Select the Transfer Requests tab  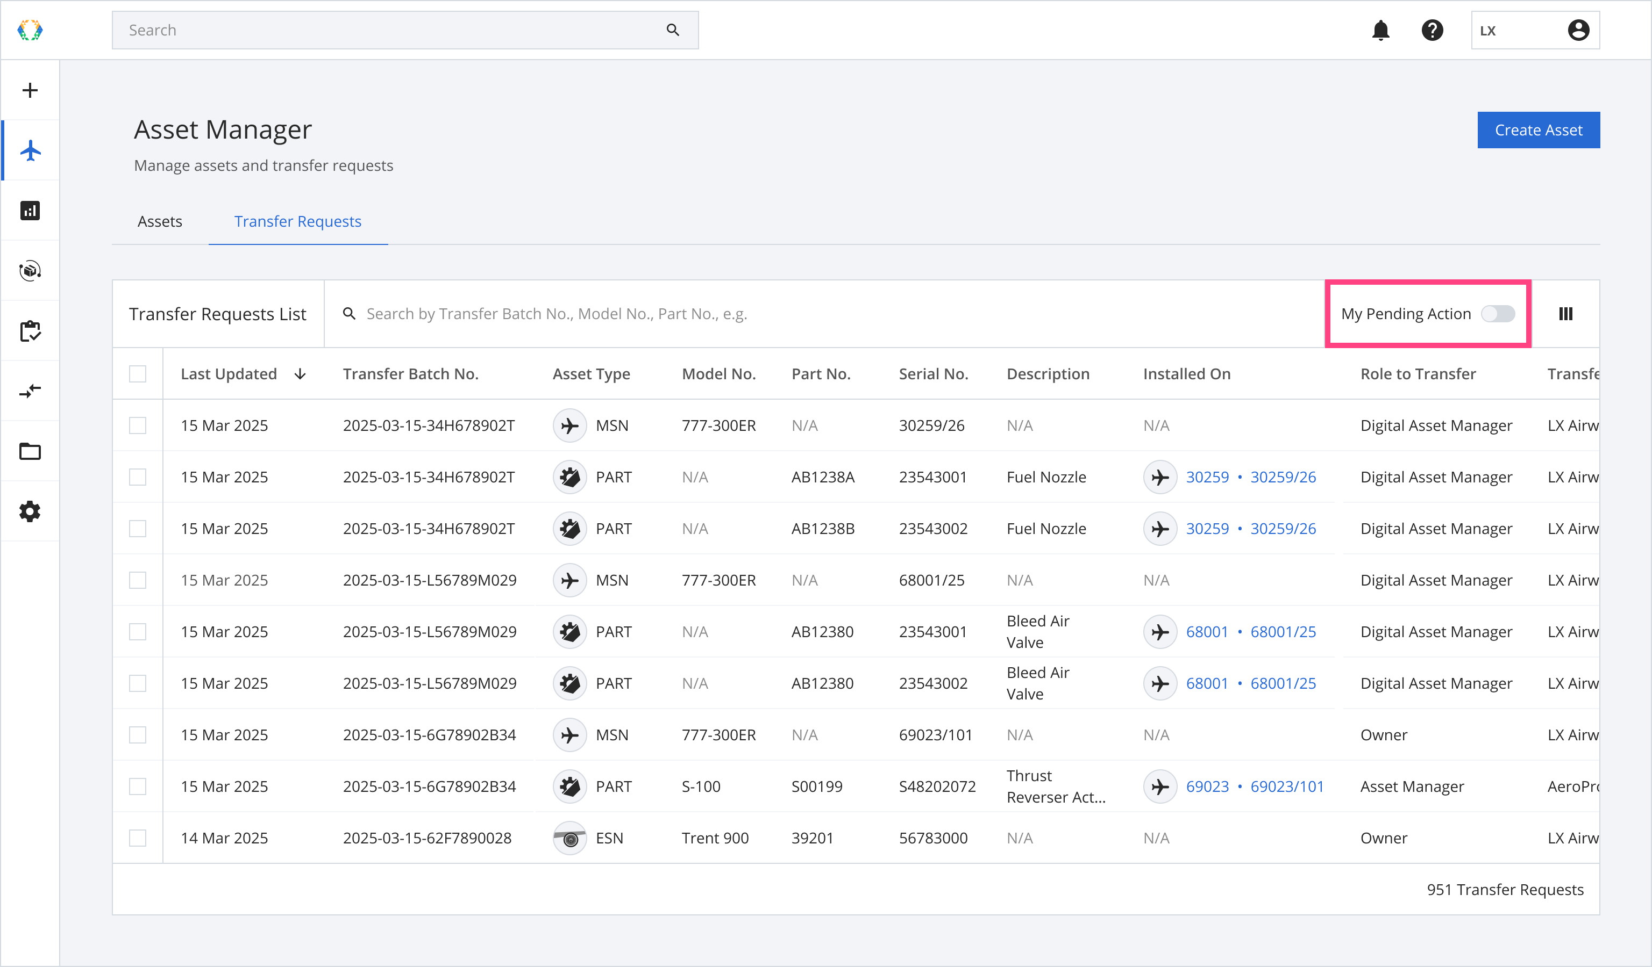pos(297,221)
